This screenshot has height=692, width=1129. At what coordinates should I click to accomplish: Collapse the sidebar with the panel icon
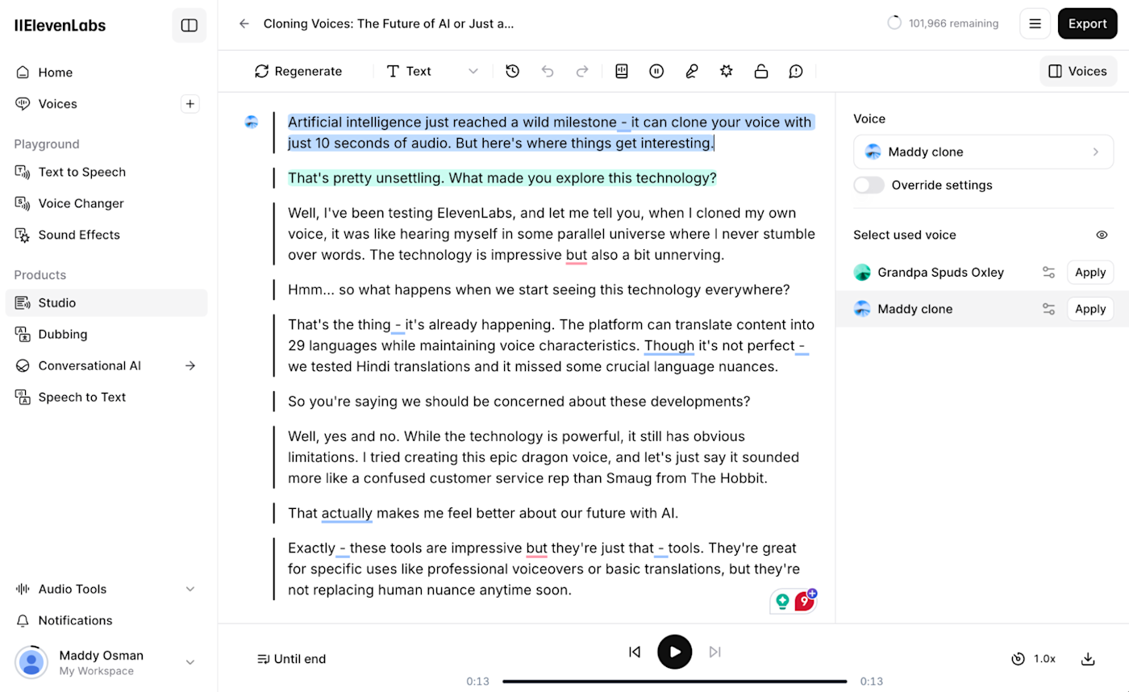(x=190, y=25)
